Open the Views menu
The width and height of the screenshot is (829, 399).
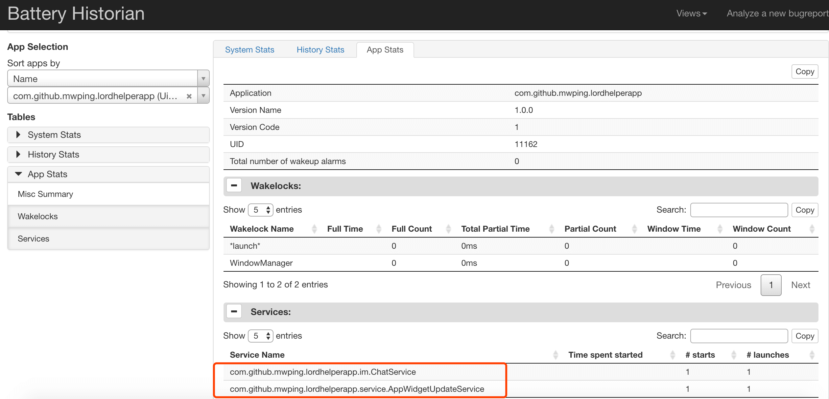point(691,13)
